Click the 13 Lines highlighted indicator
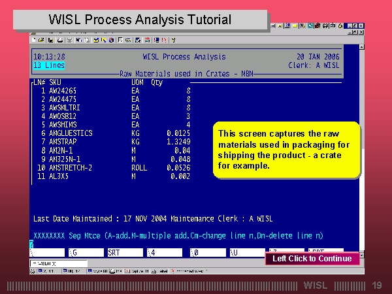The width and height of the screenshot is (392, 294). click(x=49, y=65)
